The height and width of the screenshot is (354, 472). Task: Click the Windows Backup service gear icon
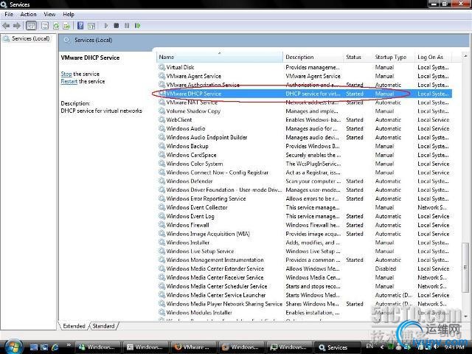162,146
